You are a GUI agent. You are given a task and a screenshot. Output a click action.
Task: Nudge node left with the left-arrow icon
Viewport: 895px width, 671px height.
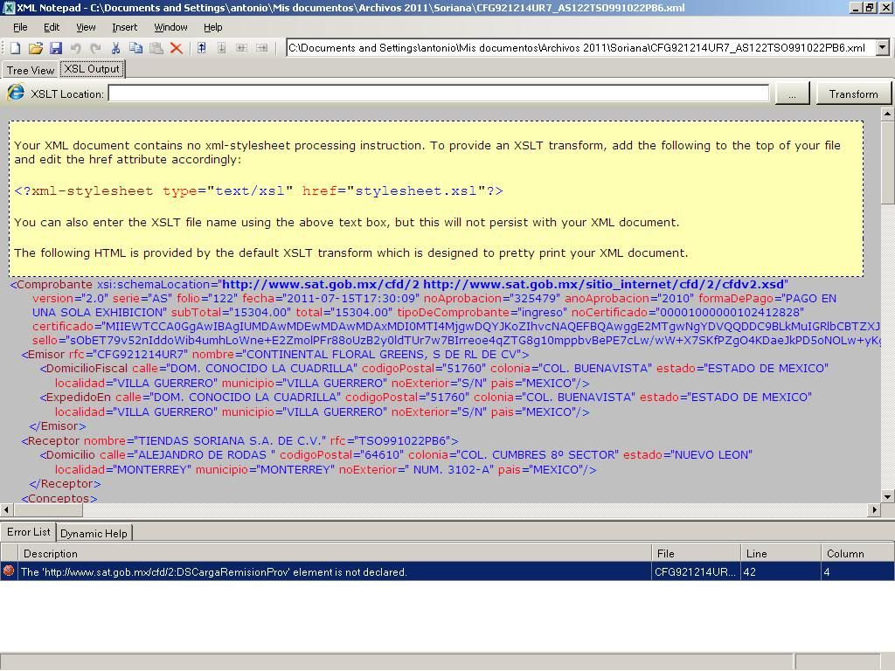point(241,48)
